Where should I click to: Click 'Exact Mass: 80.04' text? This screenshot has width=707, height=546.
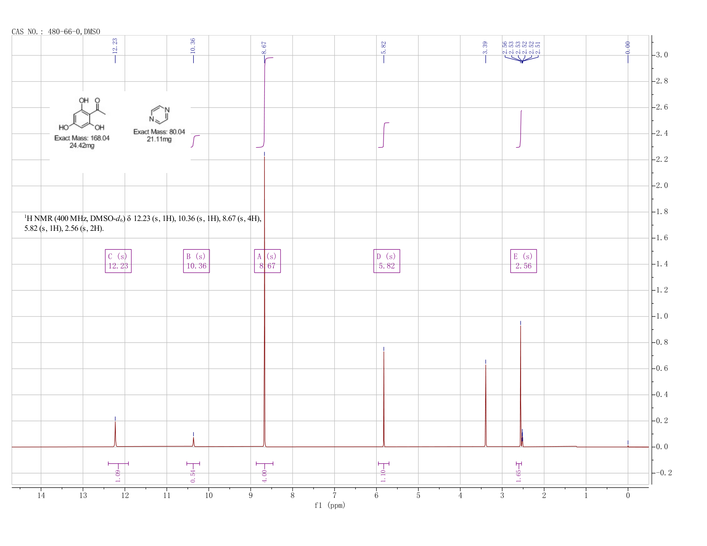click(159, 132)
